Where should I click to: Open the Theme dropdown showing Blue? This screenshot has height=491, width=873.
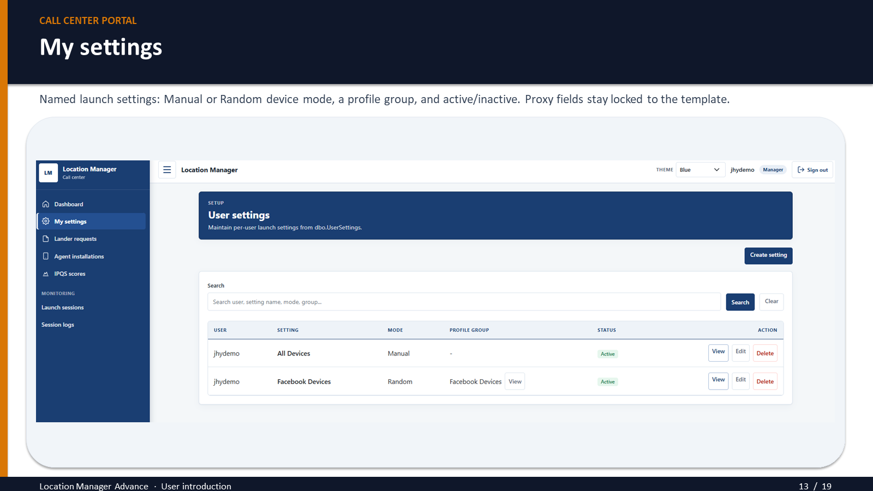[701, 170]
